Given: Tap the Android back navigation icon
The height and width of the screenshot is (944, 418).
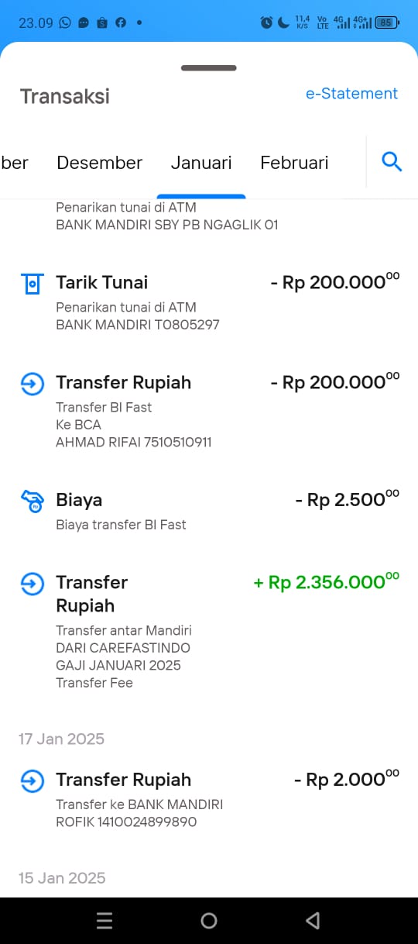Looking at the screenshot, I should coord(313,921).
